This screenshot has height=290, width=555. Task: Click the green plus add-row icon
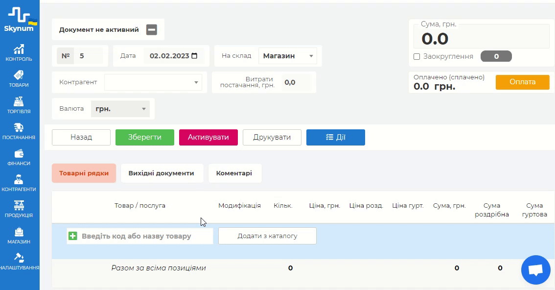tap(73, 236)
